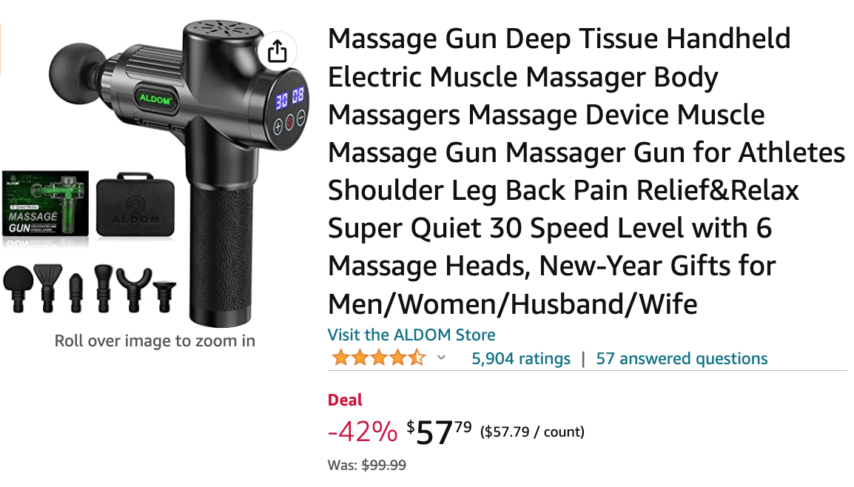Click the minus button on the device display
This screenshot has width=854, height=487.
300,117
